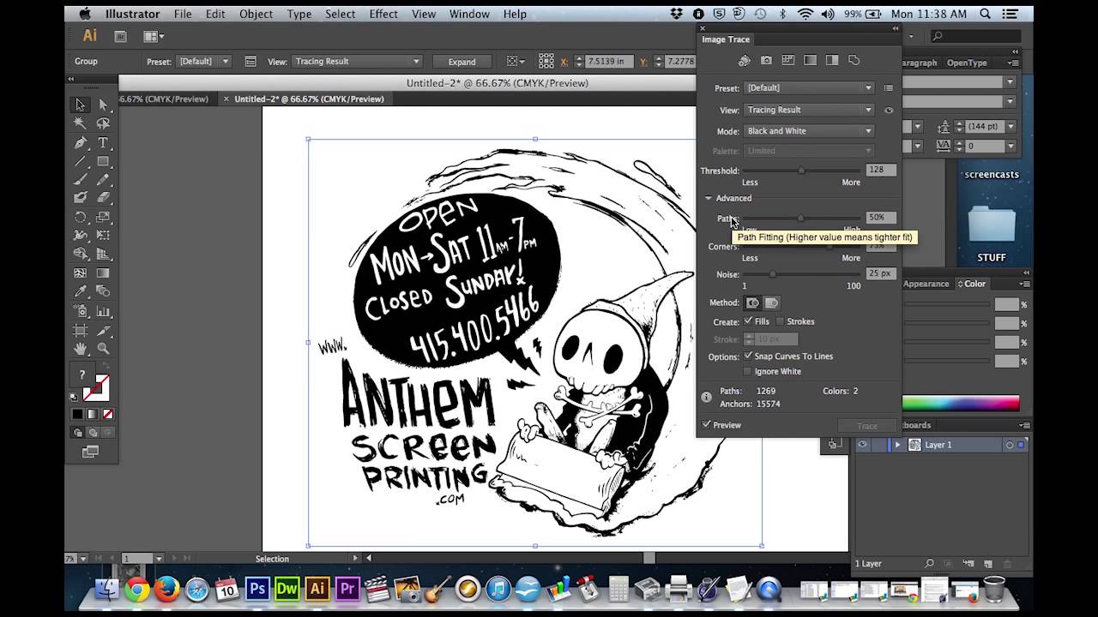Open the Effect menu

383,14
